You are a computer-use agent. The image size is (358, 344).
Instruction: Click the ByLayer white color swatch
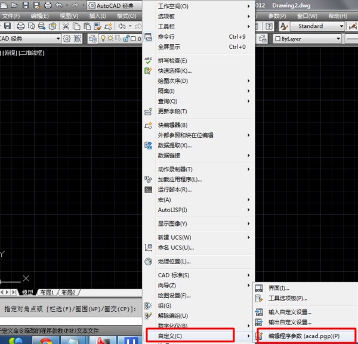click(278, 39)
